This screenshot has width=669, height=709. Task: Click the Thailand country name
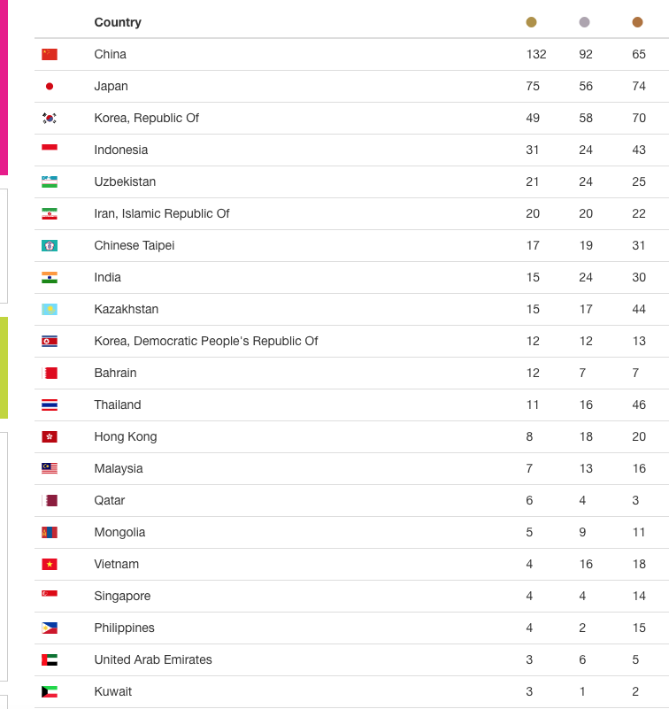point(118,405)
